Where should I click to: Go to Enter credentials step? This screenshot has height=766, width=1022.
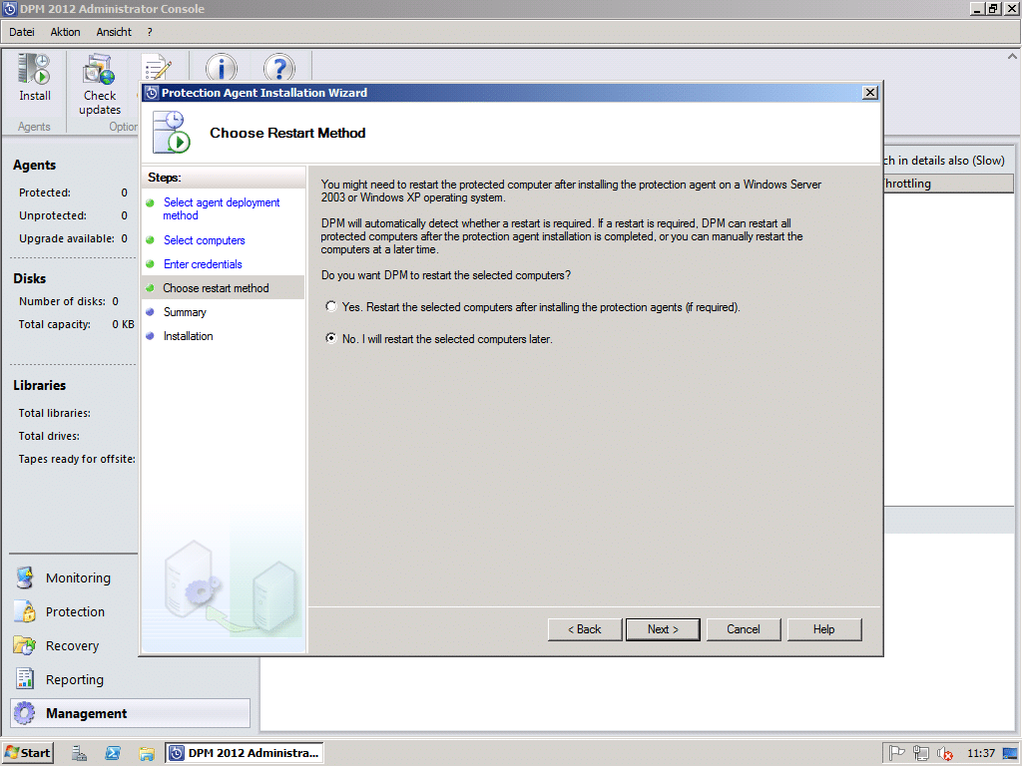(203, 264)
